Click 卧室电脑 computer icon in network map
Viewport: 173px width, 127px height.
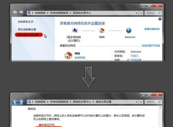pyautogui.click(x=75, y=30)
